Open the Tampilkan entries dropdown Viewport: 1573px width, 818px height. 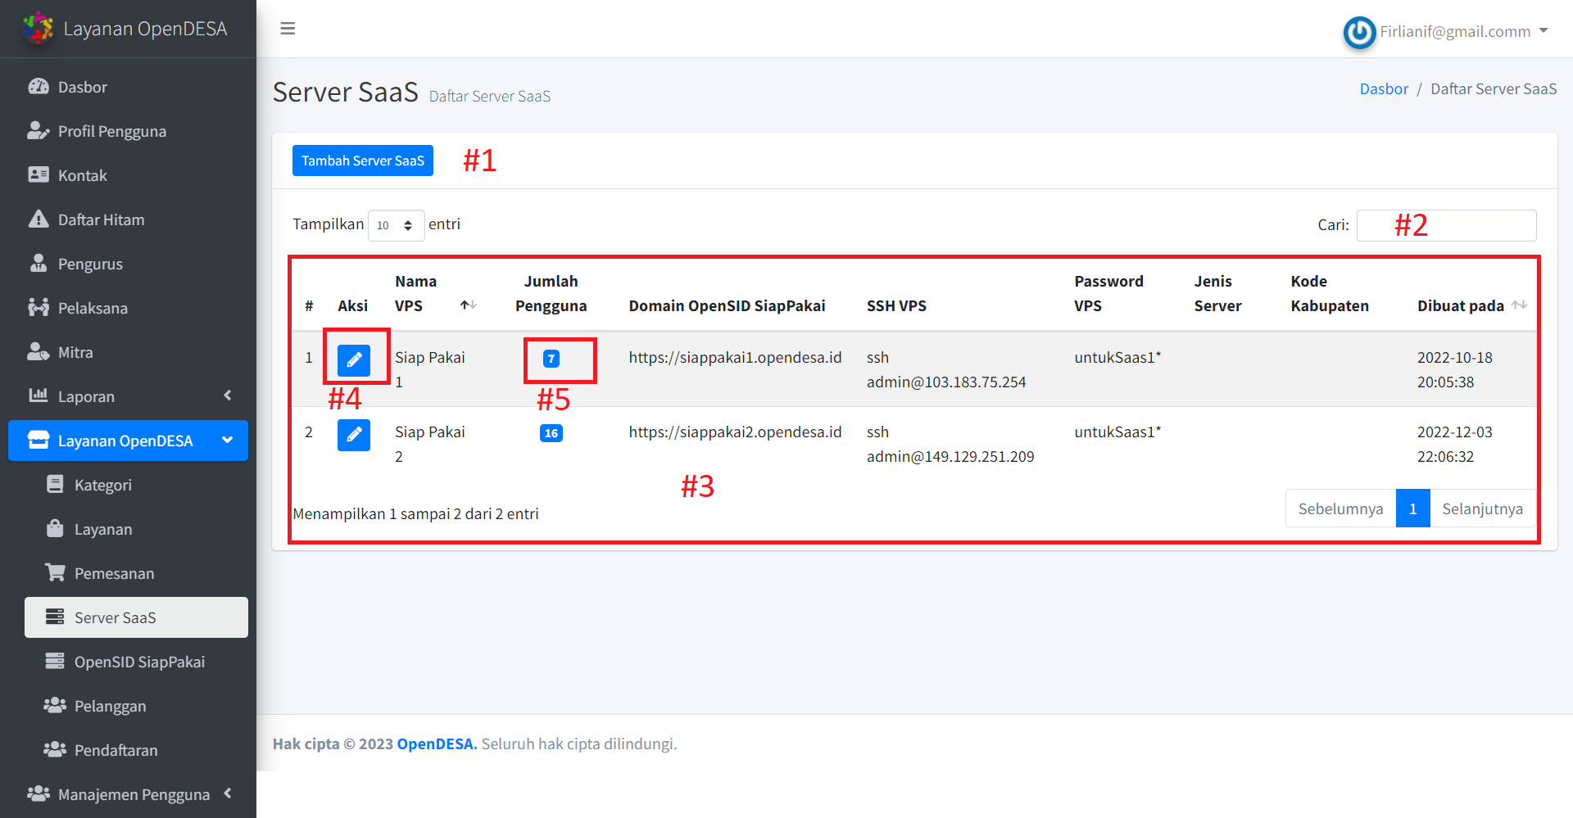click(396, 225)
